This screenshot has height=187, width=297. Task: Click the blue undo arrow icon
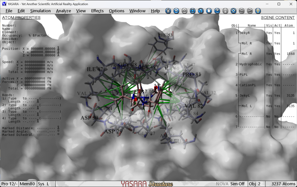[176, 11]
